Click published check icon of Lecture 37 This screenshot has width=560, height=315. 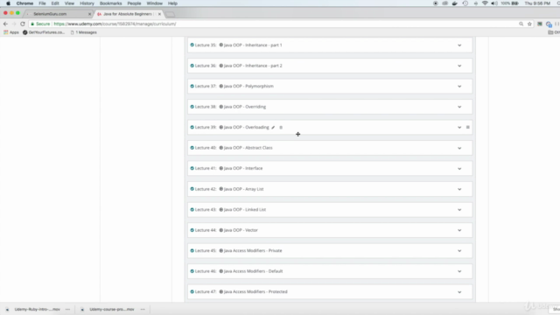(192, 86)
